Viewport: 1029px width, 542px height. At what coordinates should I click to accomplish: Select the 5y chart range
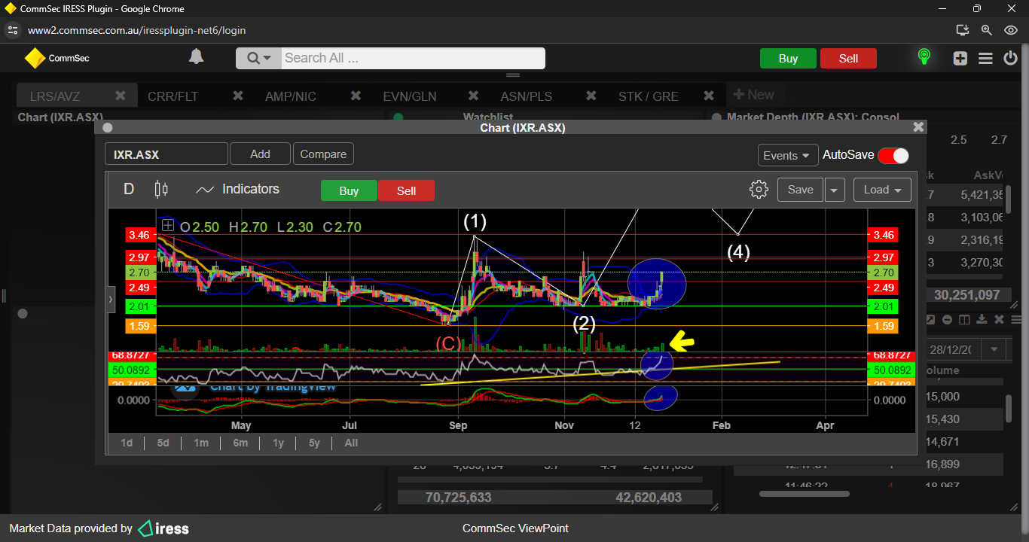click(x=314, y=443)
